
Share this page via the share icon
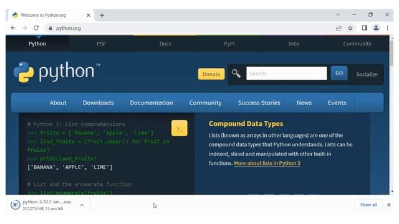[339, 28]
